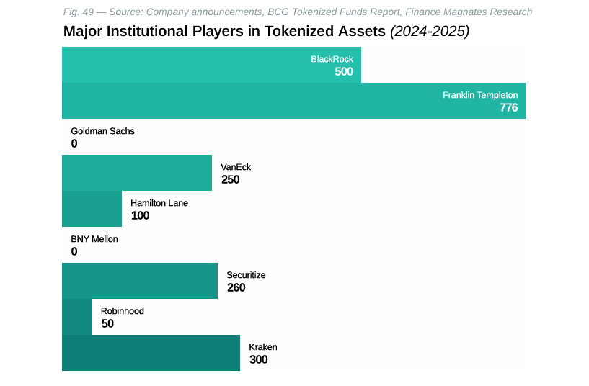Click the 776 value for Franklin Templeton
The height and width of the screenshot is (386, 589).
pyautogui.click(x=508, y=107)
